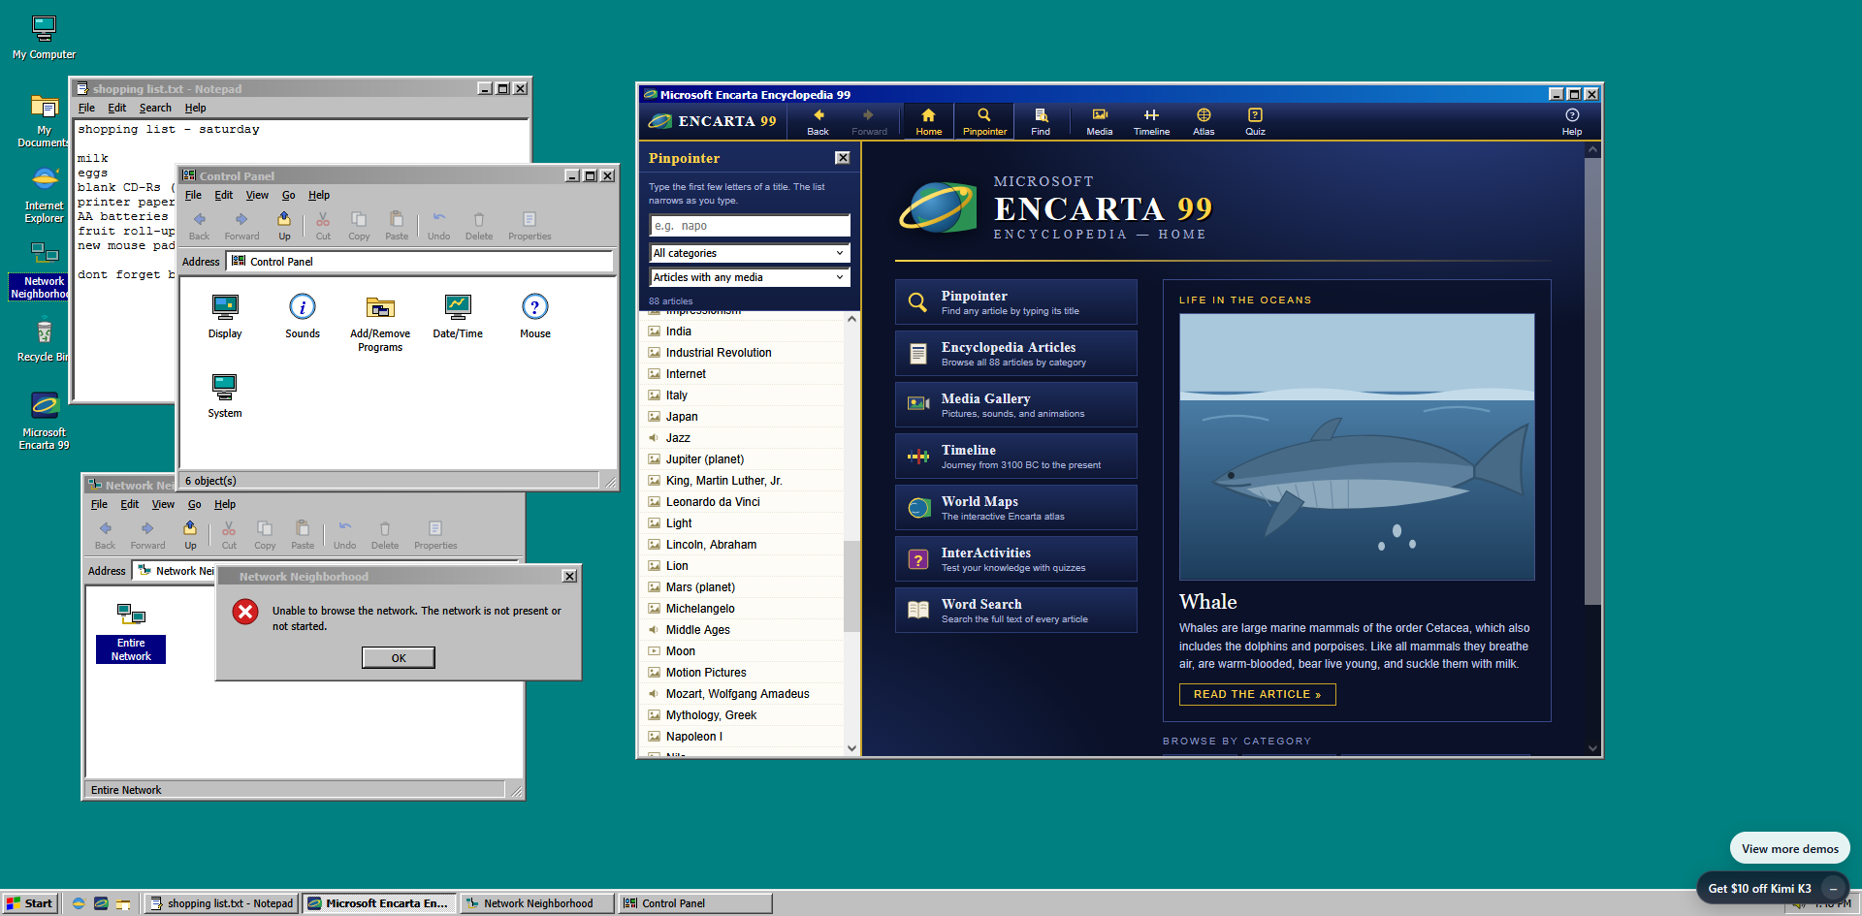Click OK in the network error dialog
Image resolution: width=1862 pixels, height=916 pixels.
coord(399,658)
